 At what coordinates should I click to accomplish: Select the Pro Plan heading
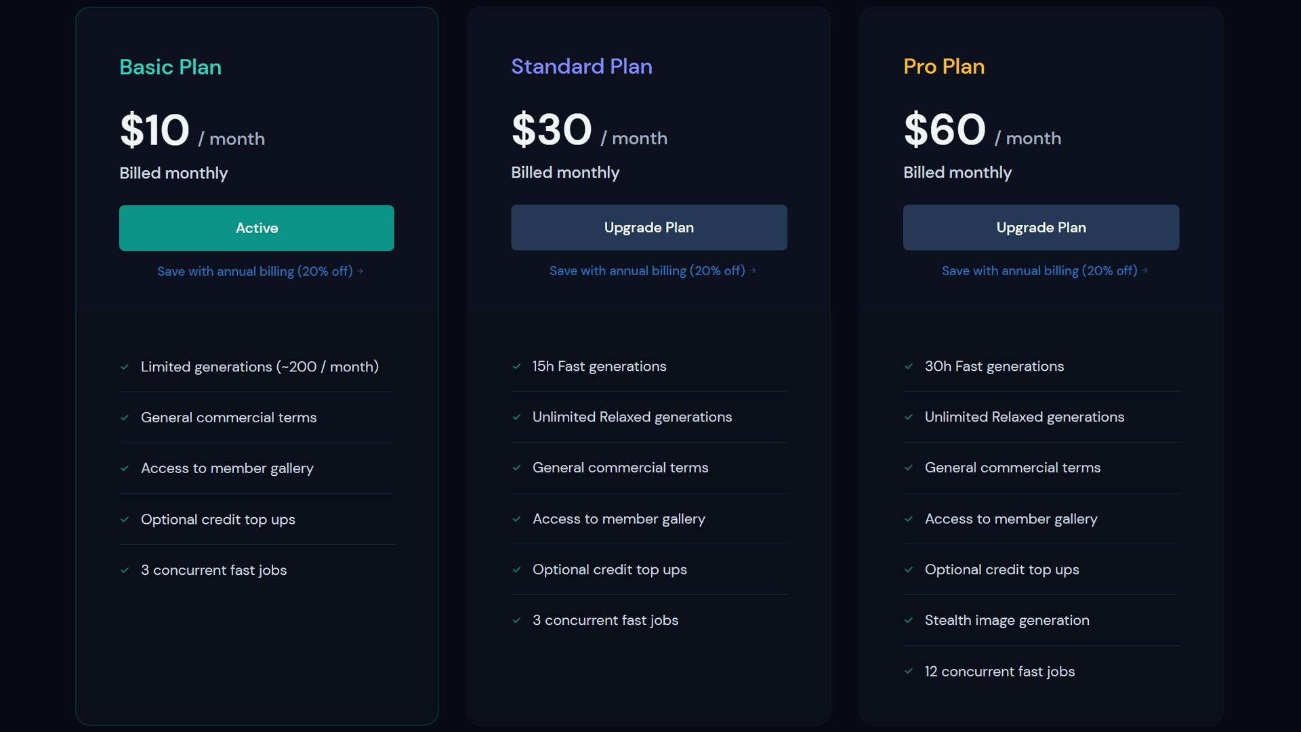pyautogui.click(x=943, y=66)
